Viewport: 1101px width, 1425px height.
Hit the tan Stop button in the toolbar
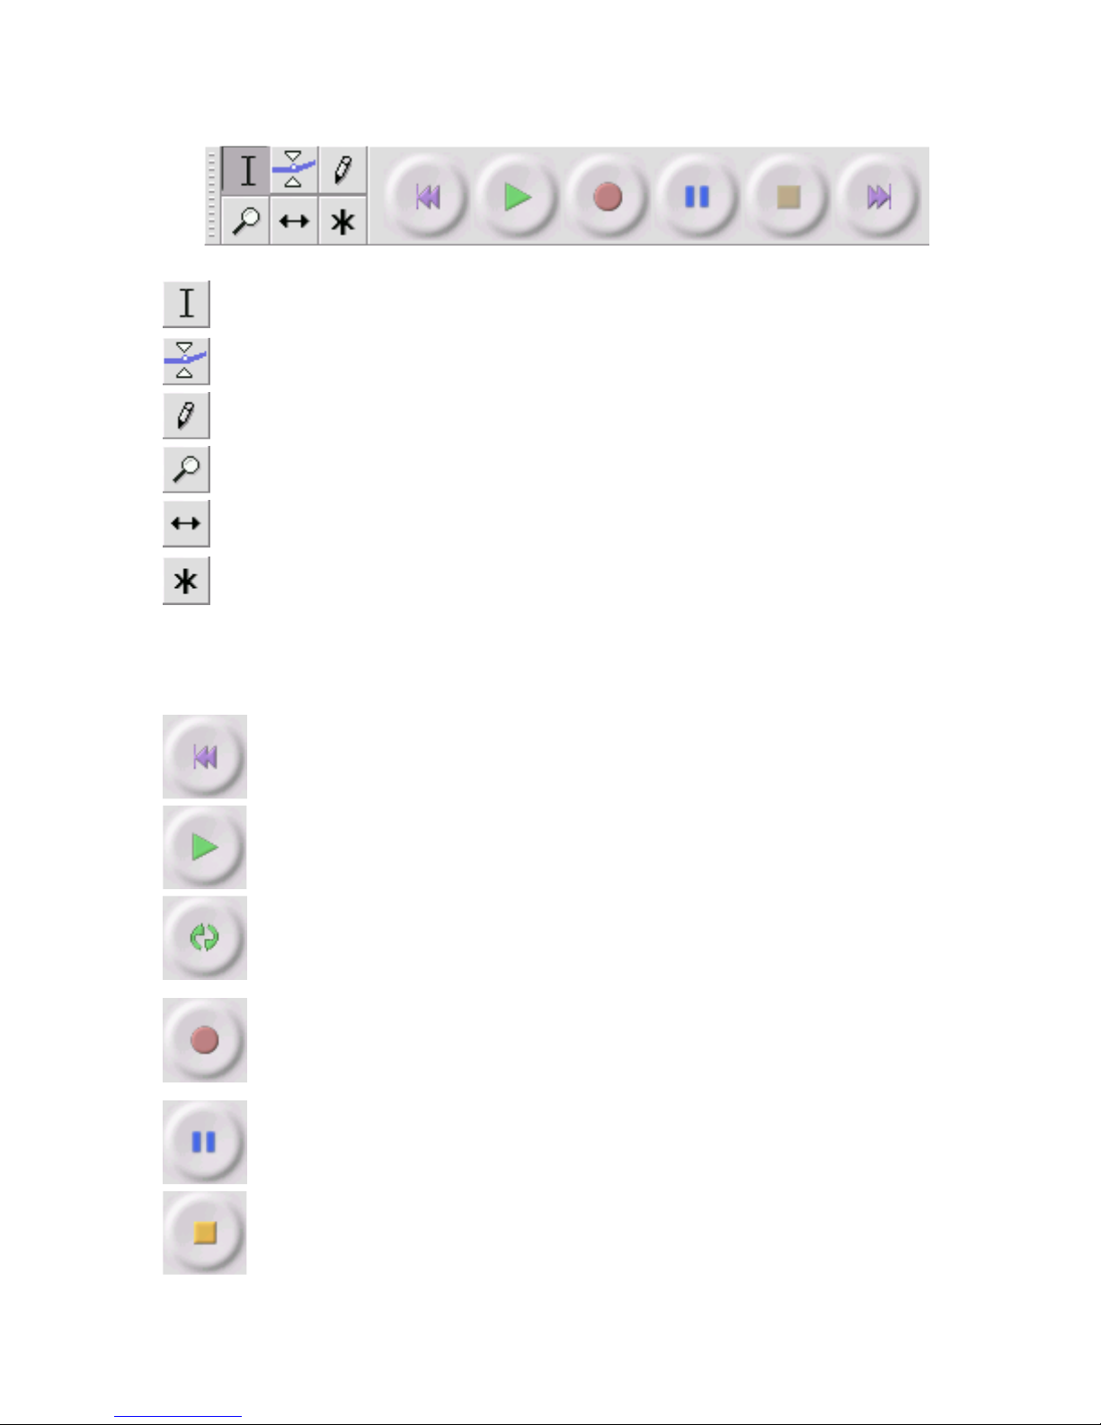(788, 196)
